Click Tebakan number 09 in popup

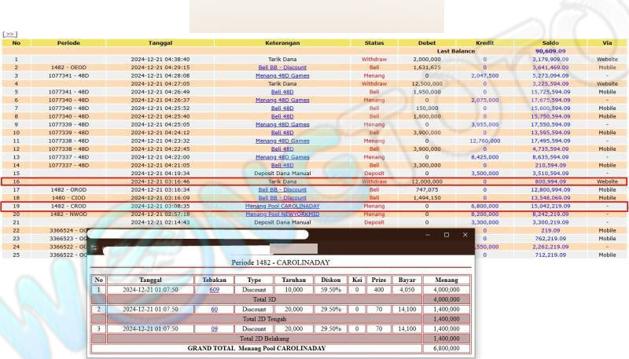click(x=215, y=328)
